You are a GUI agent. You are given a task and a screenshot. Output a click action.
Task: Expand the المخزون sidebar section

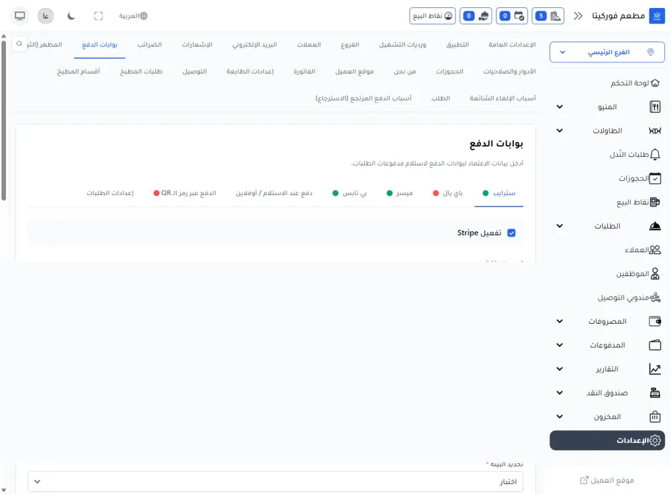point(559,416)
